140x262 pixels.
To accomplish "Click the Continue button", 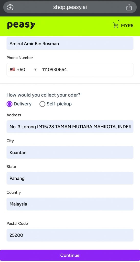I will click(70, 255).
